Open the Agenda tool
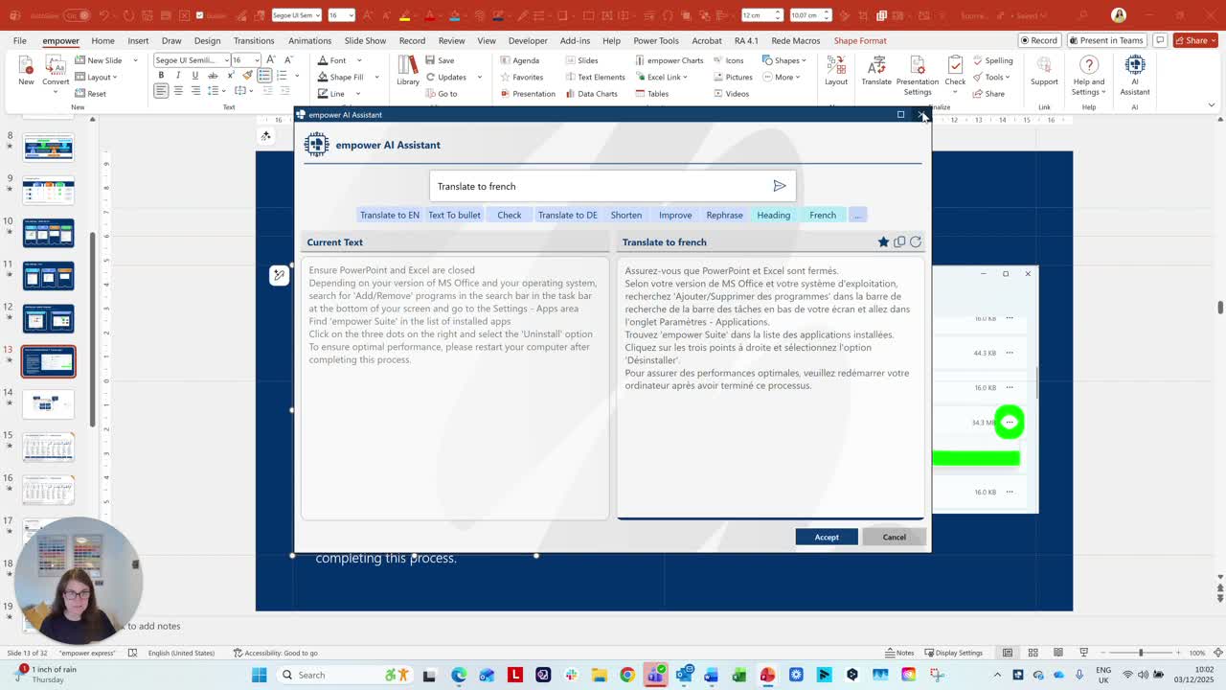 [518, 60]
